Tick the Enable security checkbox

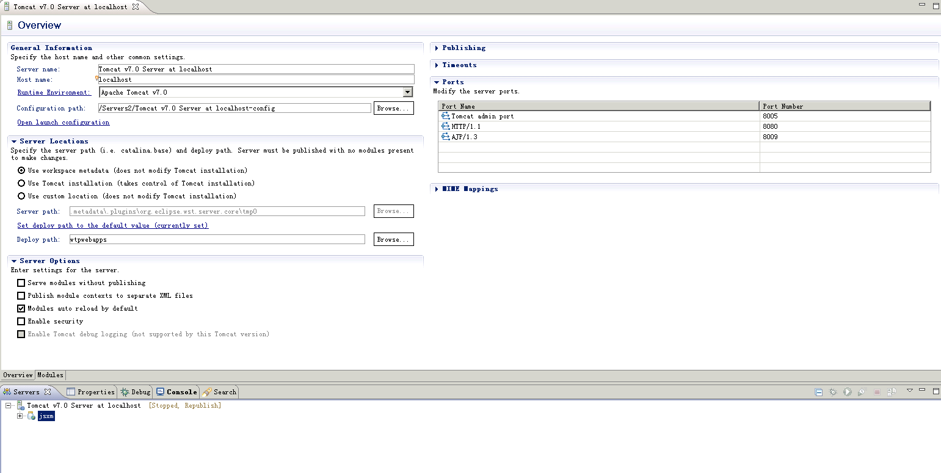click(x=21, y=321)
